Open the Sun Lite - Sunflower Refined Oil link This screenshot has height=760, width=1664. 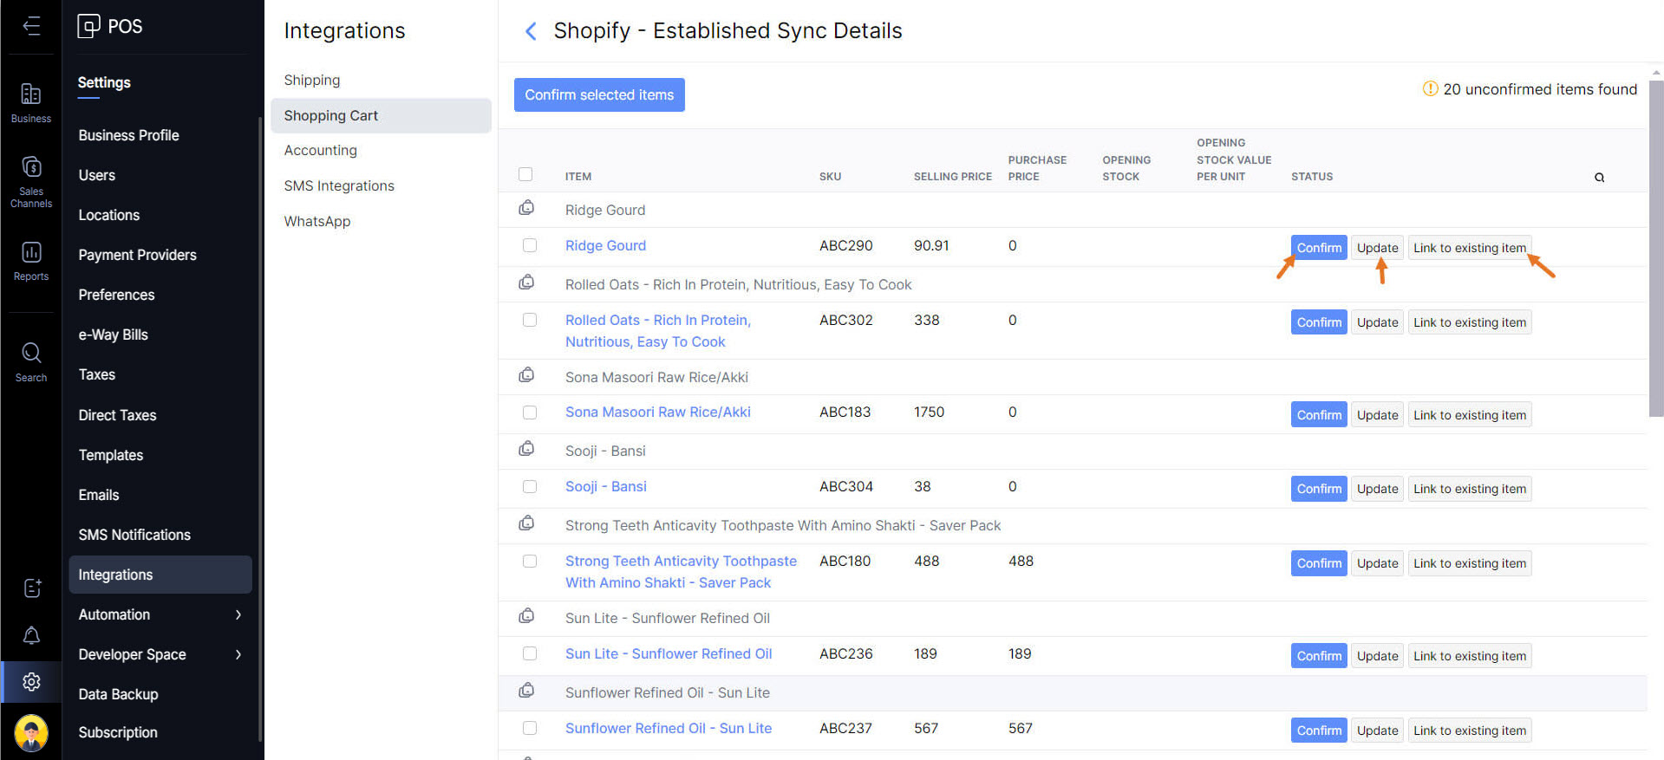pos(668,653)
